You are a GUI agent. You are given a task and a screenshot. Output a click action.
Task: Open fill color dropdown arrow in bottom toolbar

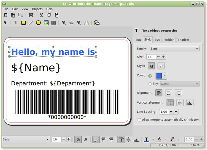(166, 139)
